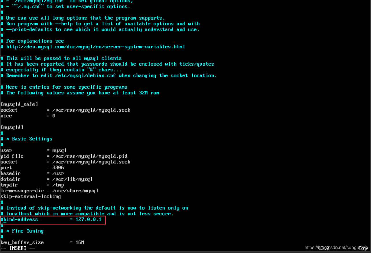Click the 'socket' line below pid-file
This screenshot has height=253, width=371.
tap(66, 162)
